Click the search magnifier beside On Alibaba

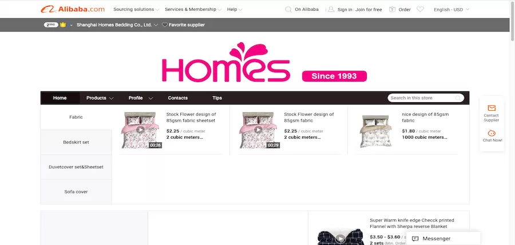tap(288, 10)
